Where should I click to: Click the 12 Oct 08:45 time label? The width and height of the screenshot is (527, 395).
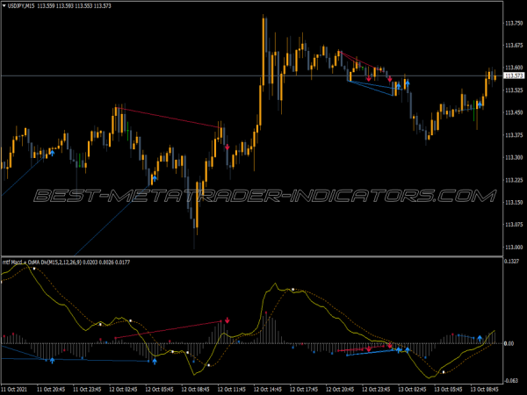tap(195, 389)
